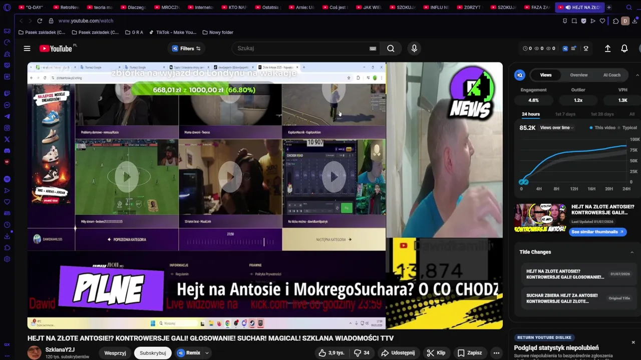Open the YouTube guide hamburger menu
The image size is (641, 360).
pyautogui.click(x=27, y=48)
